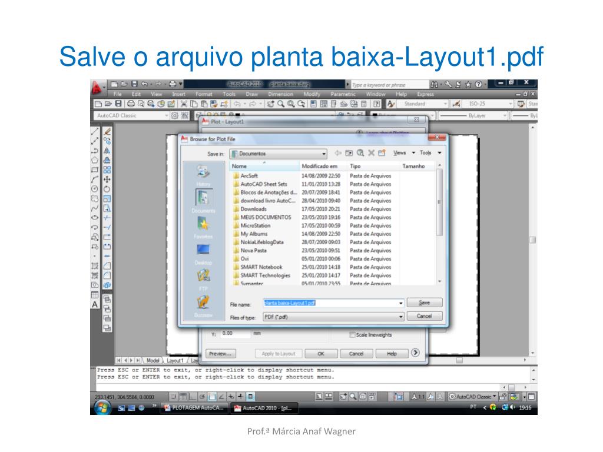Image resolution: width=603 pixels, height=452 pixels.
Task: Open the Views dropdown in dialog
Action: (404, 153)
